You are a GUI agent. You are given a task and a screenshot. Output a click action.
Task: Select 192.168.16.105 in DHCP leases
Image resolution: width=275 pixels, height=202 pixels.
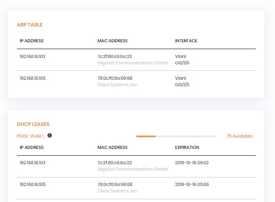(x=33, y=184)
